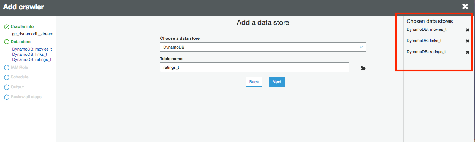Viewport: 475px width, 142px height.
Task: Click the Back button
Action: pos(254,82)
